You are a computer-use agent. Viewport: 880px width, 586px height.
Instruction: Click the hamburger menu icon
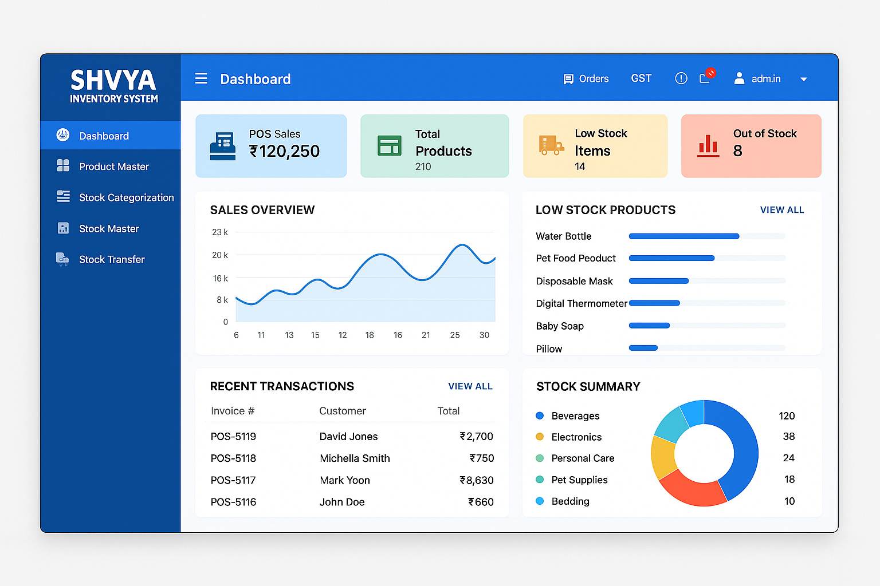(201, 78)
